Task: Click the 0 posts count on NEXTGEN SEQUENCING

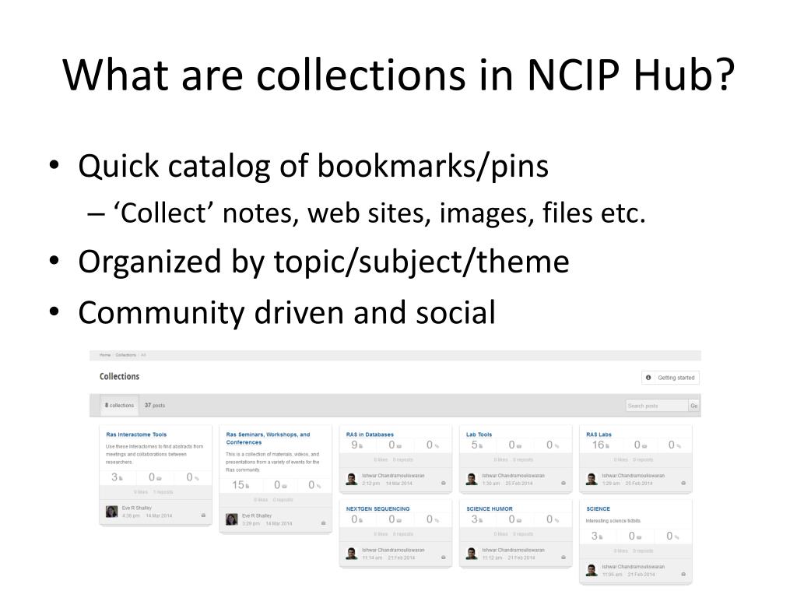Action: 356,519
